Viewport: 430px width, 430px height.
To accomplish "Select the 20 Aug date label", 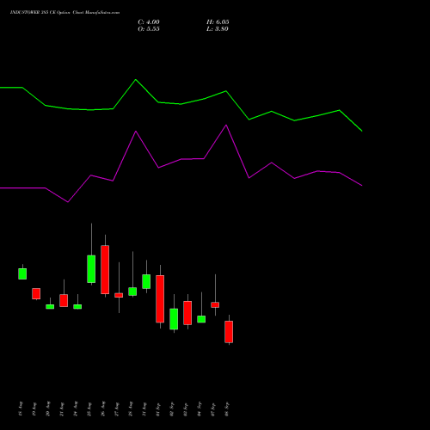I will click(x=47, y=409).
